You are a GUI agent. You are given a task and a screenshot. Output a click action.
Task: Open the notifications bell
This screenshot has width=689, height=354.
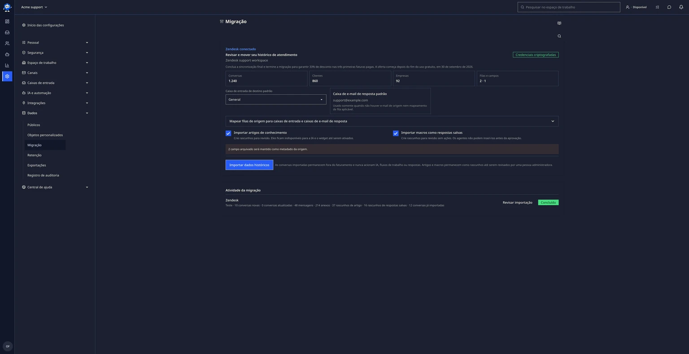tap(681, 7)
